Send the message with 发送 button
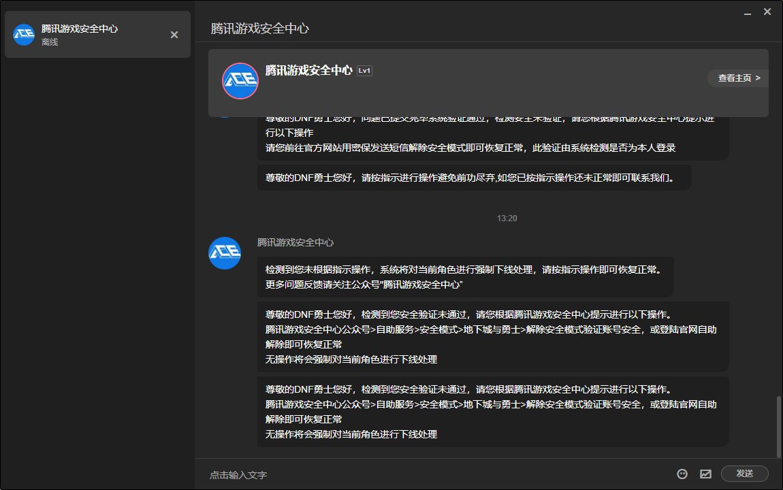The height and width of the screenshot is (490, 783). (x=745, y=474)
